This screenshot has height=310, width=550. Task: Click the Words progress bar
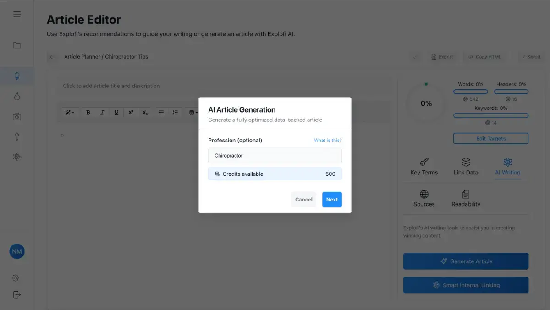coord(470,92)
